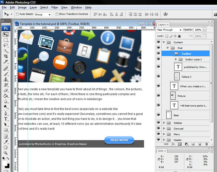217x172 pixels.
Task: Select the Base layer
Action: (x=185, y=115)
